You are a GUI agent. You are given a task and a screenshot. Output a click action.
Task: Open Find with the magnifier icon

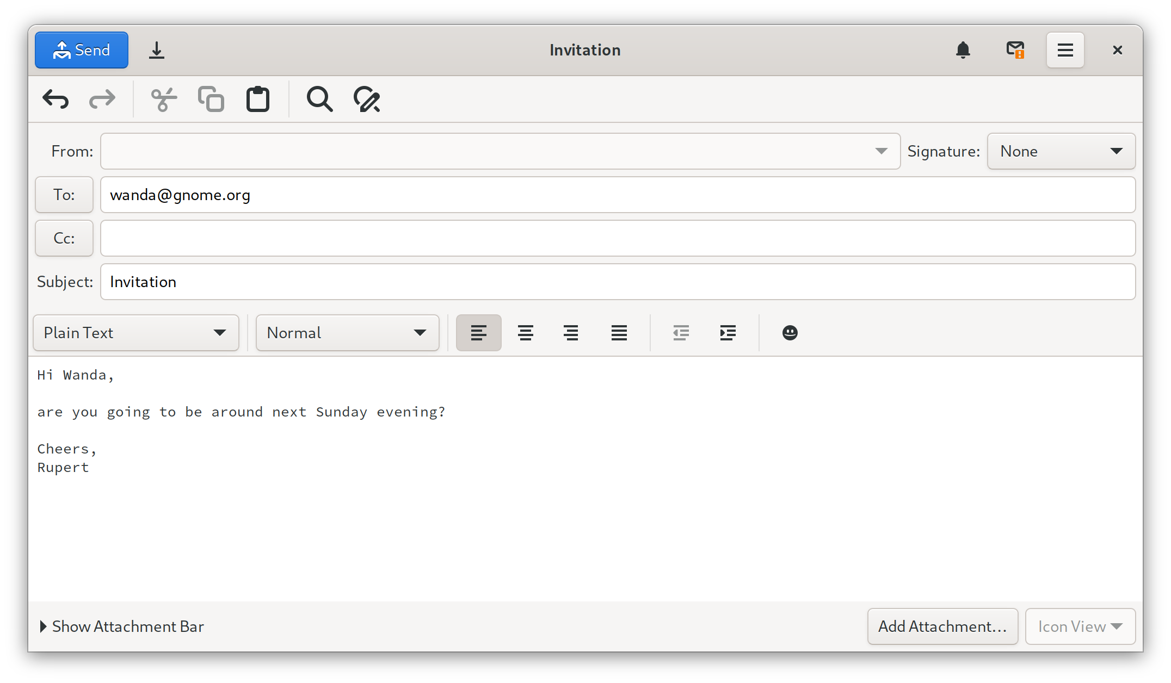point(319,100)
